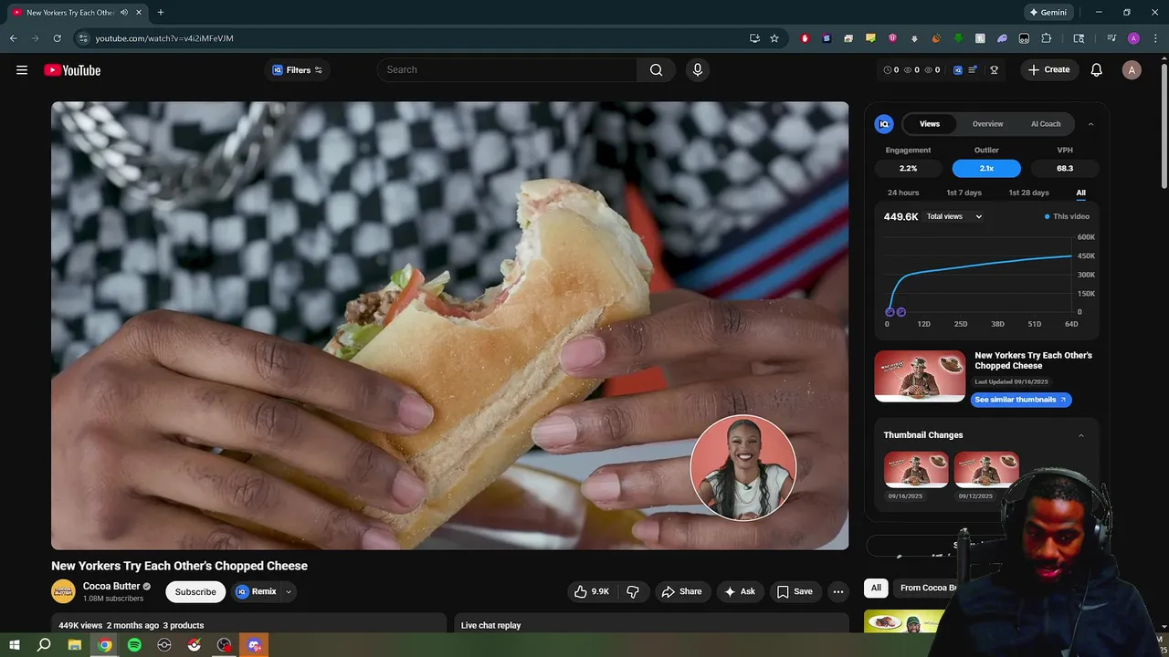Click the YouTube search field

[x=507, y=70]
